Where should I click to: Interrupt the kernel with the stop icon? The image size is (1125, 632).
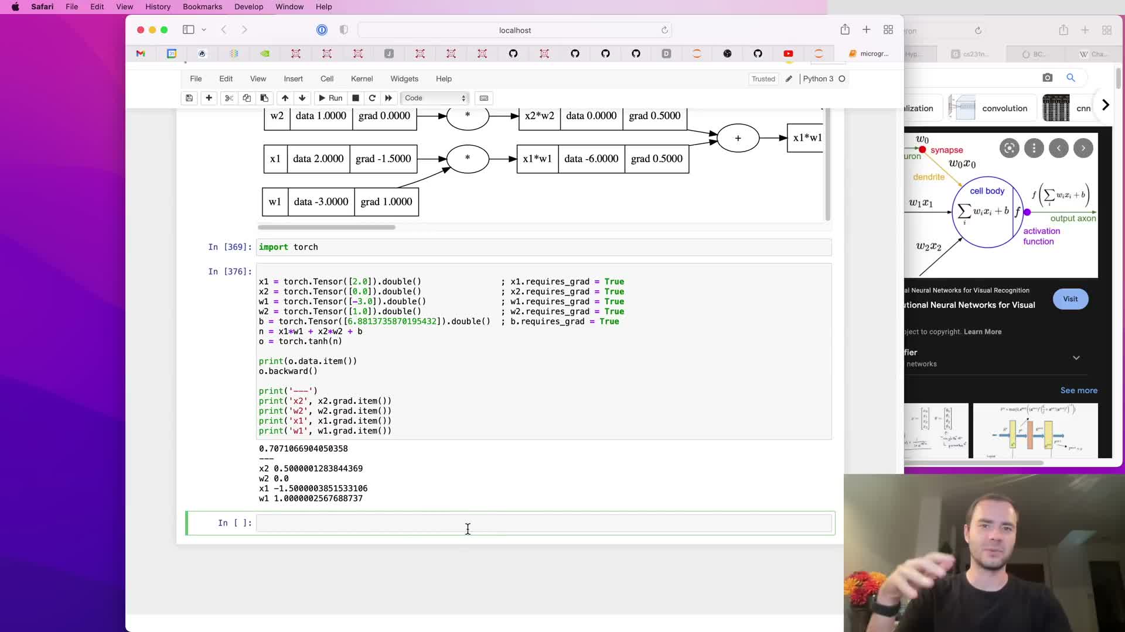tap(356, 98)
